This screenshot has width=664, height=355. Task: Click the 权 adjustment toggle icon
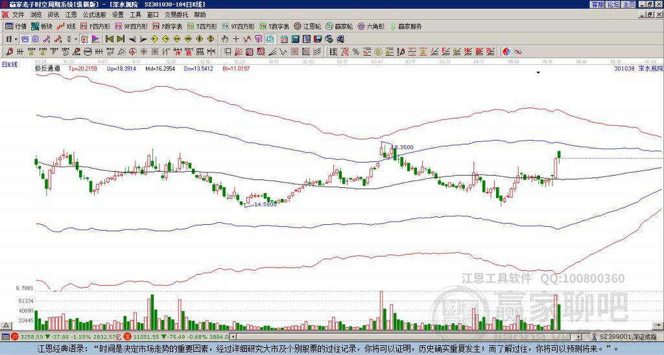pos(84,40)
